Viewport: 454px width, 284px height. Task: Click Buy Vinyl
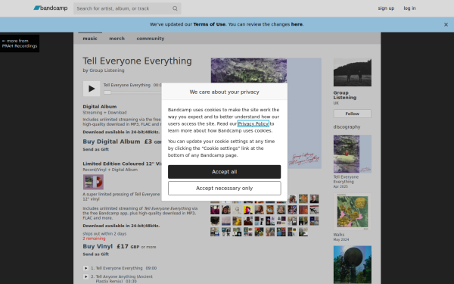[x=98, y=246]
